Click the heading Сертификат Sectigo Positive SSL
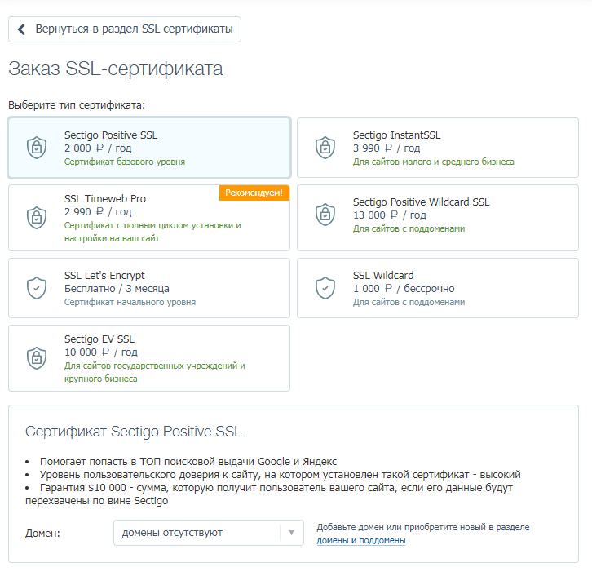This screenshot has width=592, height=576. click(133, 432)
